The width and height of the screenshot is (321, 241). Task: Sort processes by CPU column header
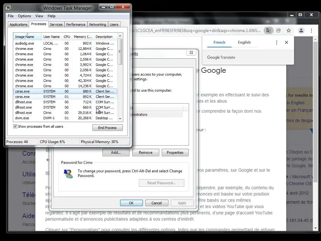(67, 37)
